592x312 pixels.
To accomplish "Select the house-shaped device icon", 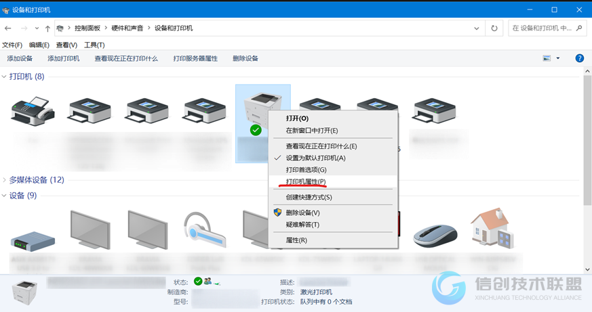I will point(492,228).
